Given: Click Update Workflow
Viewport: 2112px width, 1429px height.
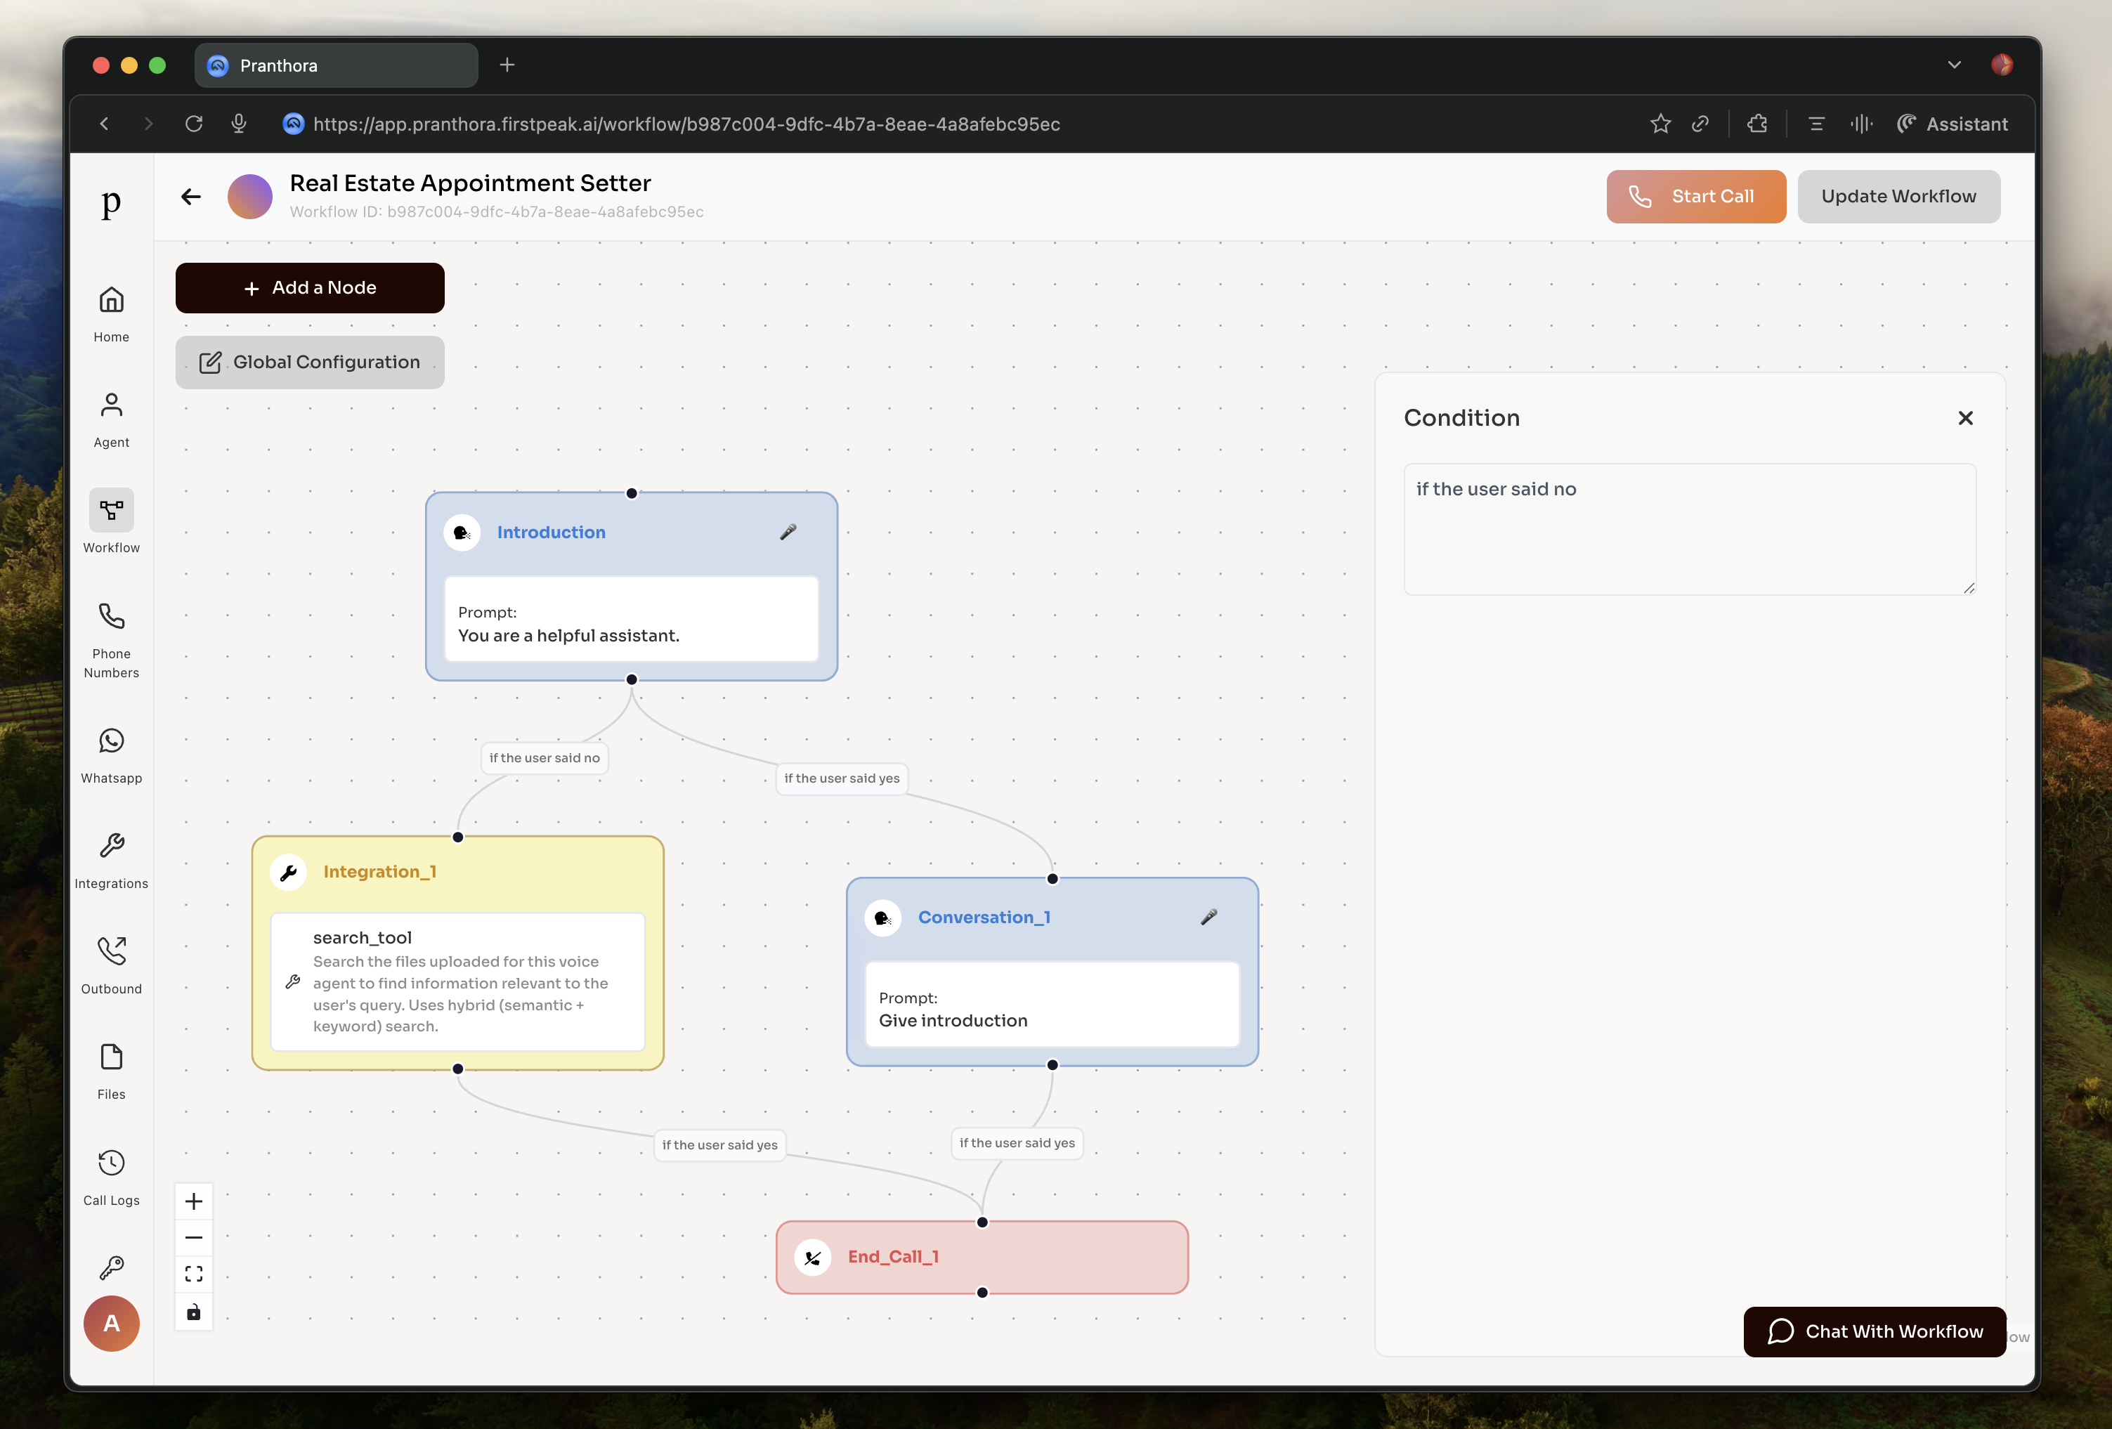Looking at the screenshot, I should 1898,196.
